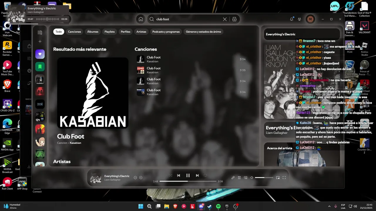The height and width of the screenshot is (211, 376).
Task: Open the VALORANT desktop shortcut
Action: 365,28
